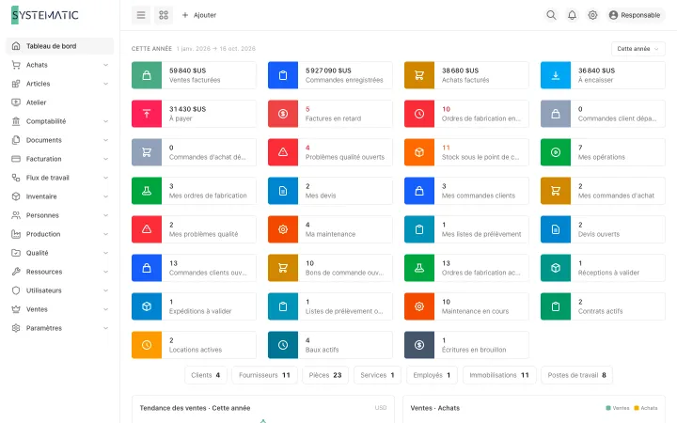677x423 pixels.
Task: Click the Mes devis document icon
Action: coord(283,191)
